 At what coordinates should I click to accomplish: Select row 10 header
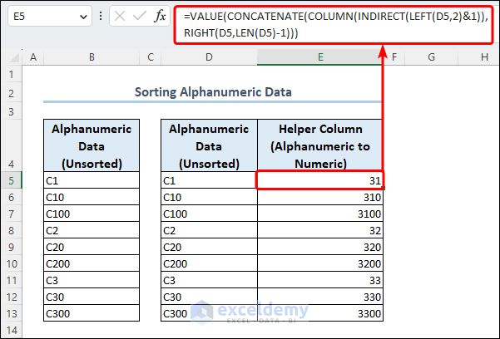[x=11, y=263]
